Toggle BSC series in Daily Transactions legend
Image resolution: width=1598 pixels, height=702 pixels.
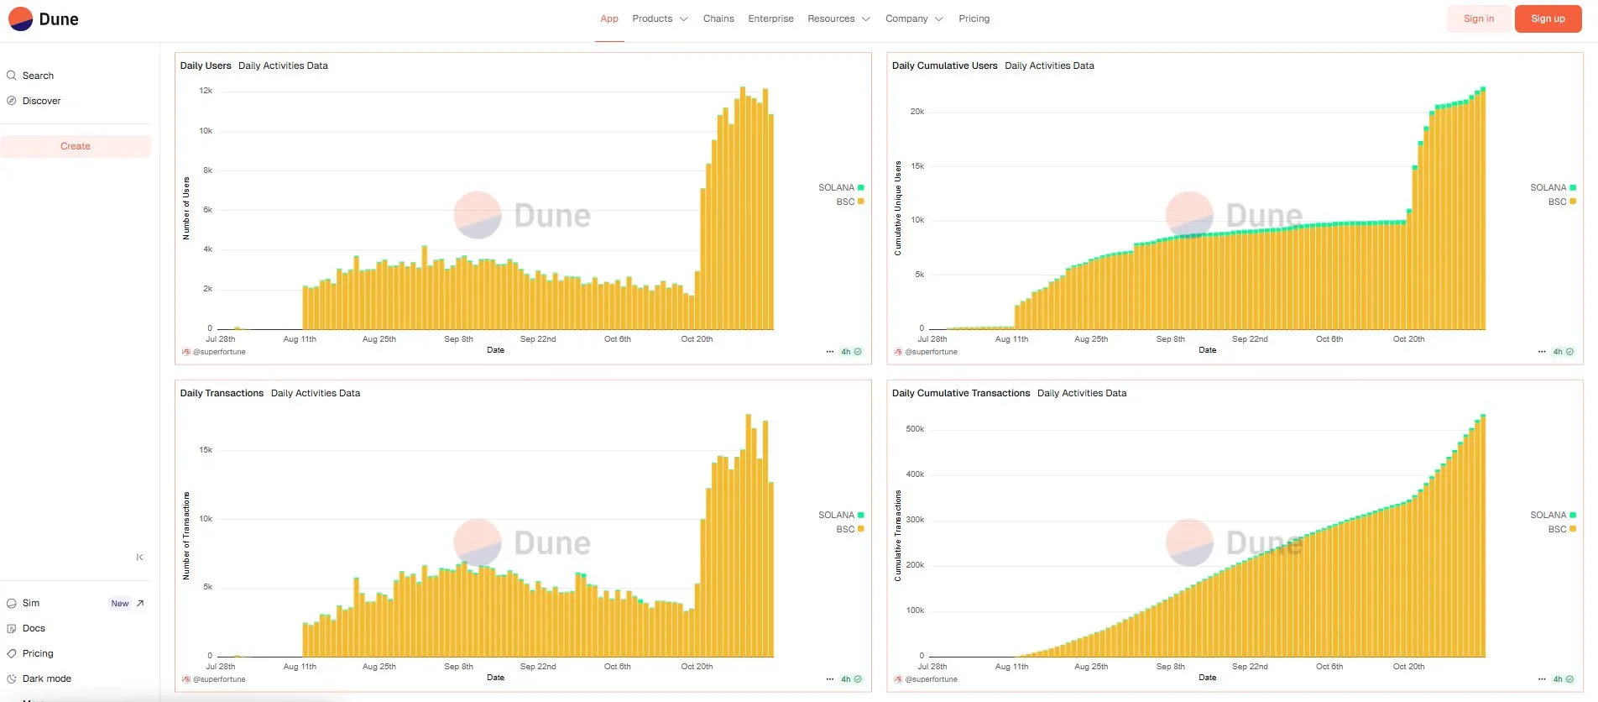[x=849, y=530]
